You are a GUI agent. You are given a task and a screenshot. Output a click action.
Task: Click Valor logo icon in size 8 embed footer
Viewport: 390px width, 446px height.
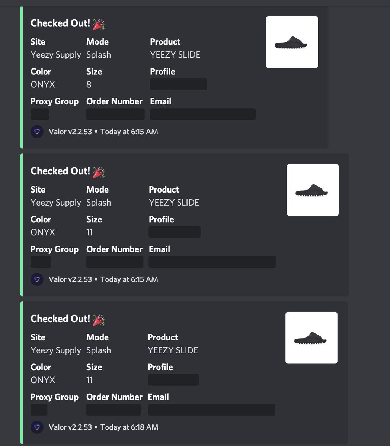pyautogui.click(x=37, y=132)
